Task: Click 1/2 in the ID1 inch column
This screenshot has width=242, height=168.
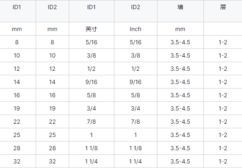Action: click(x=91, y=69)
